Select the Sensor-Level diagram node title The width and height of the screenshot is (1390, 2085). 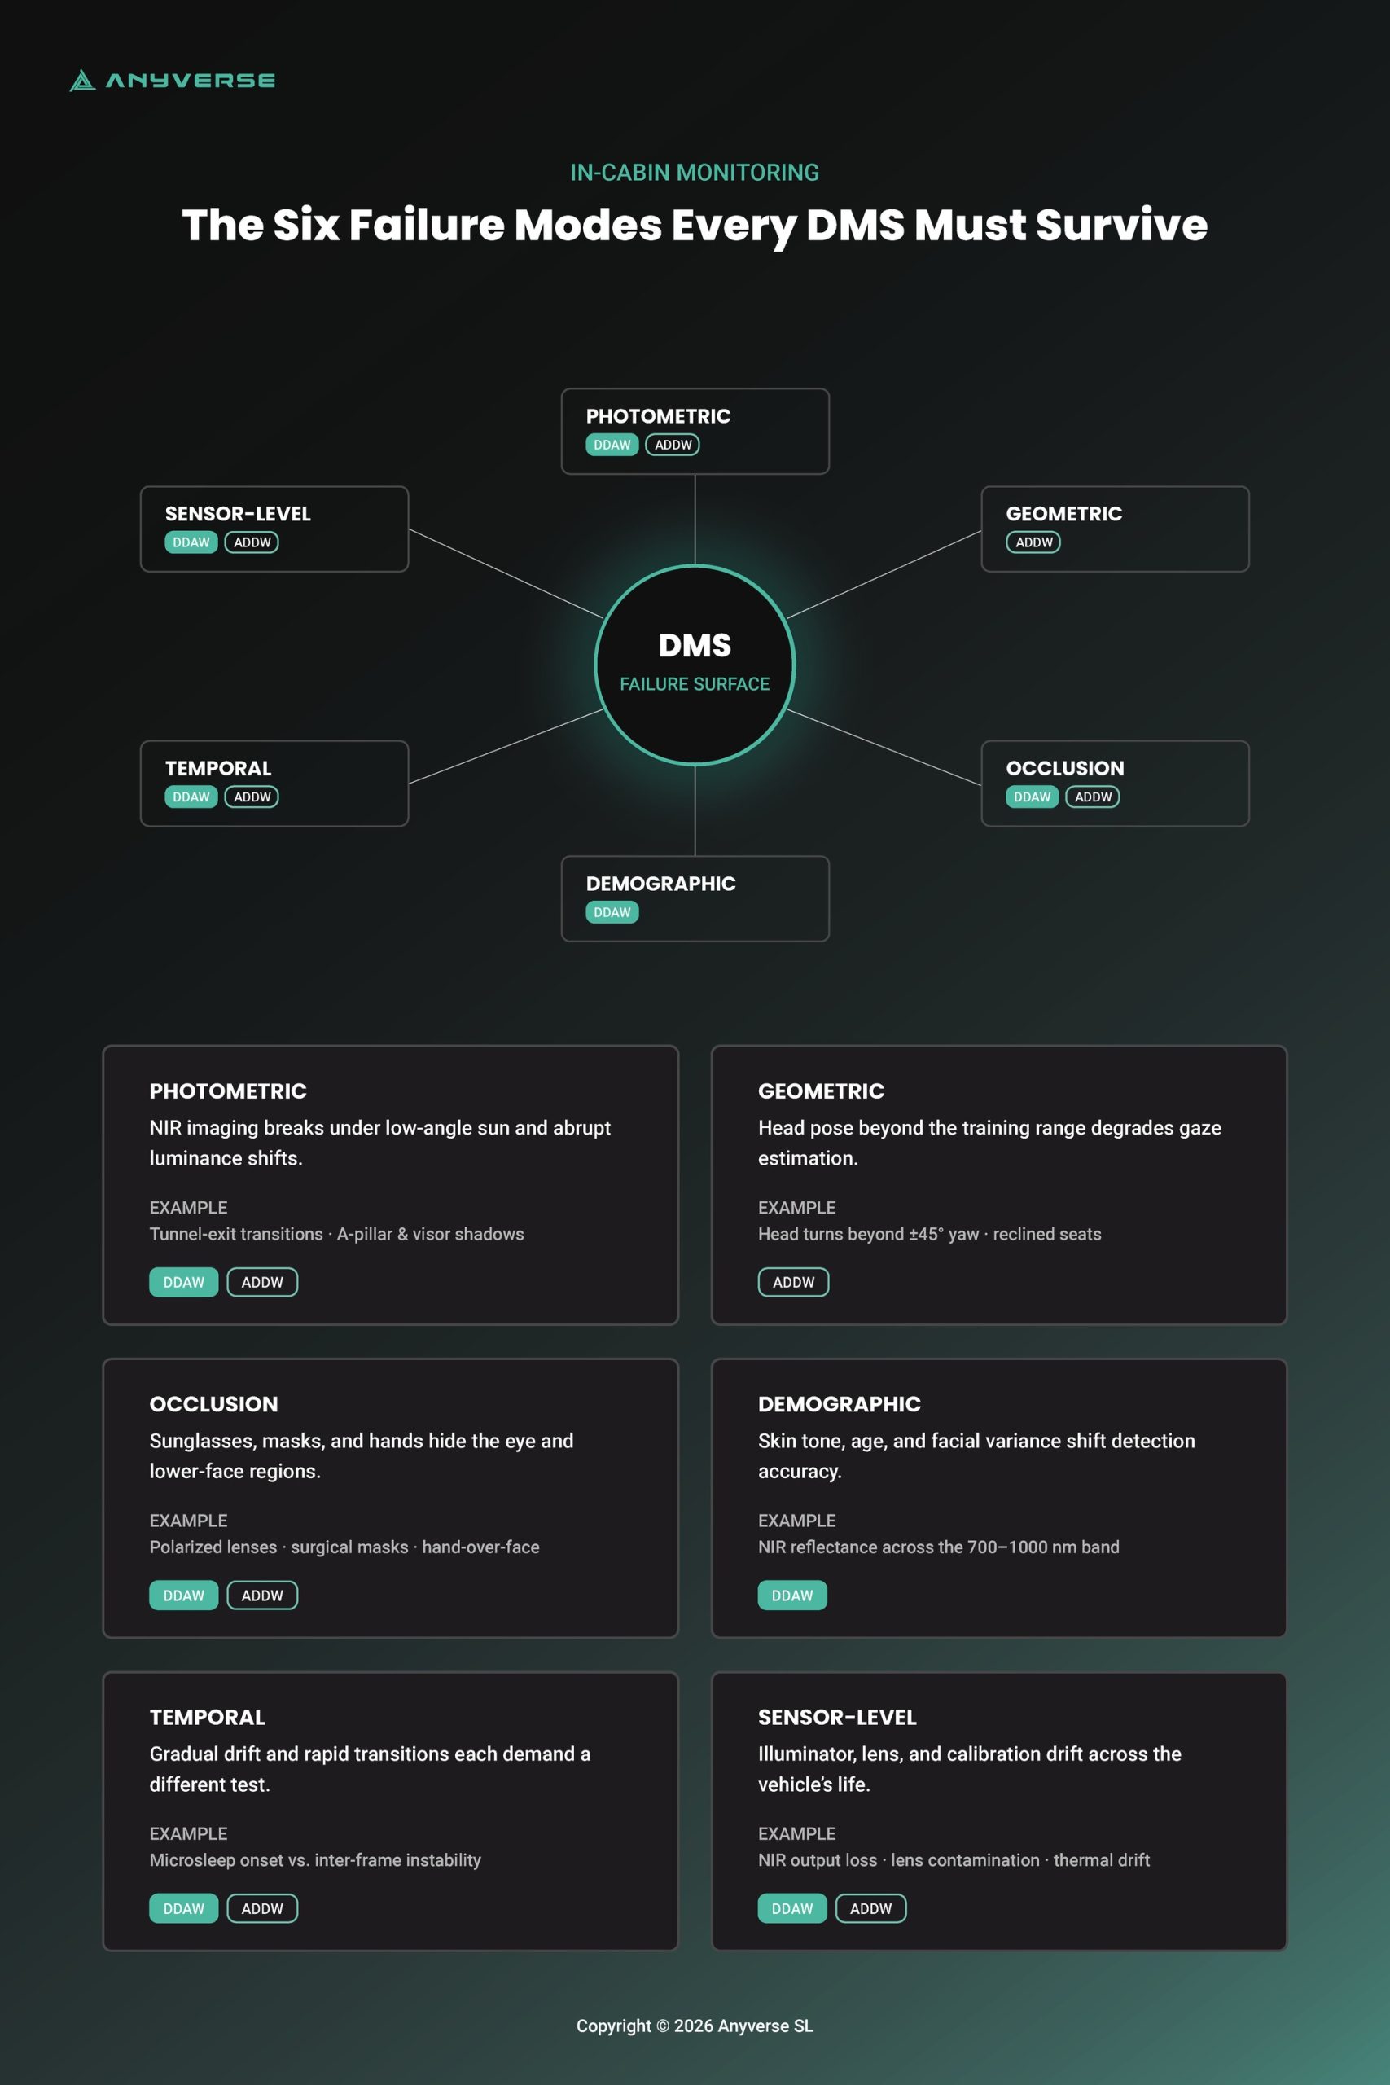238,513
